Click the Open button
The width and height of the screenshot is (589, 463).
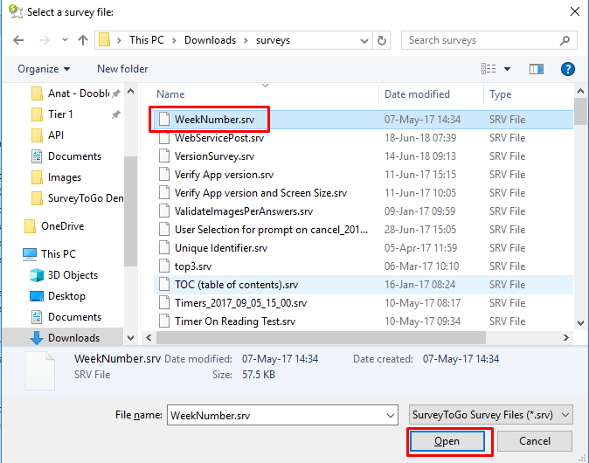[x=447, y=441]
